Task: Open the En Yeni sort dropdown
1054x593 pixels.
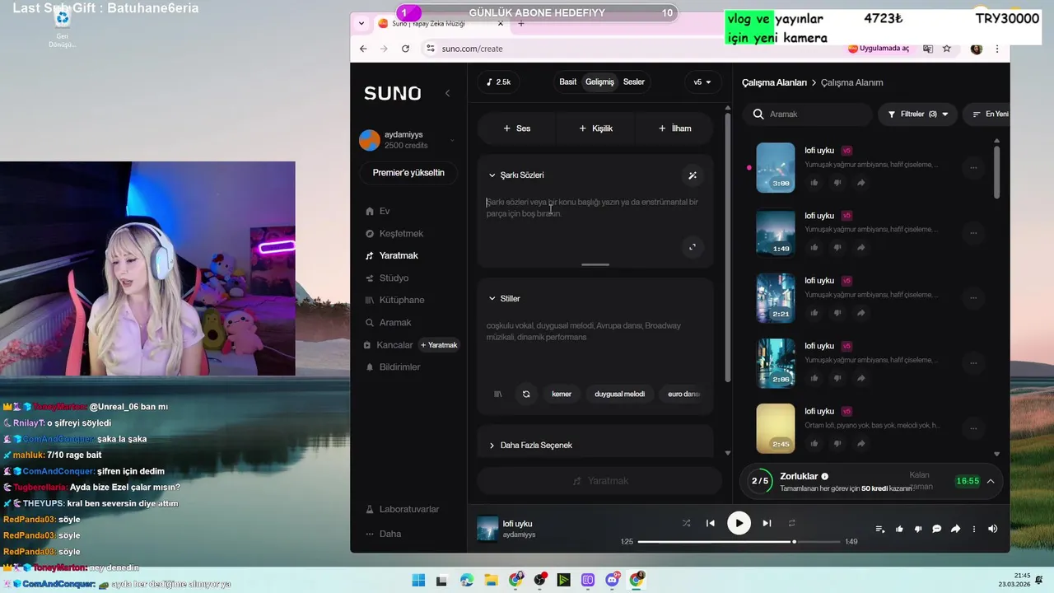Action: coord(988,114)
